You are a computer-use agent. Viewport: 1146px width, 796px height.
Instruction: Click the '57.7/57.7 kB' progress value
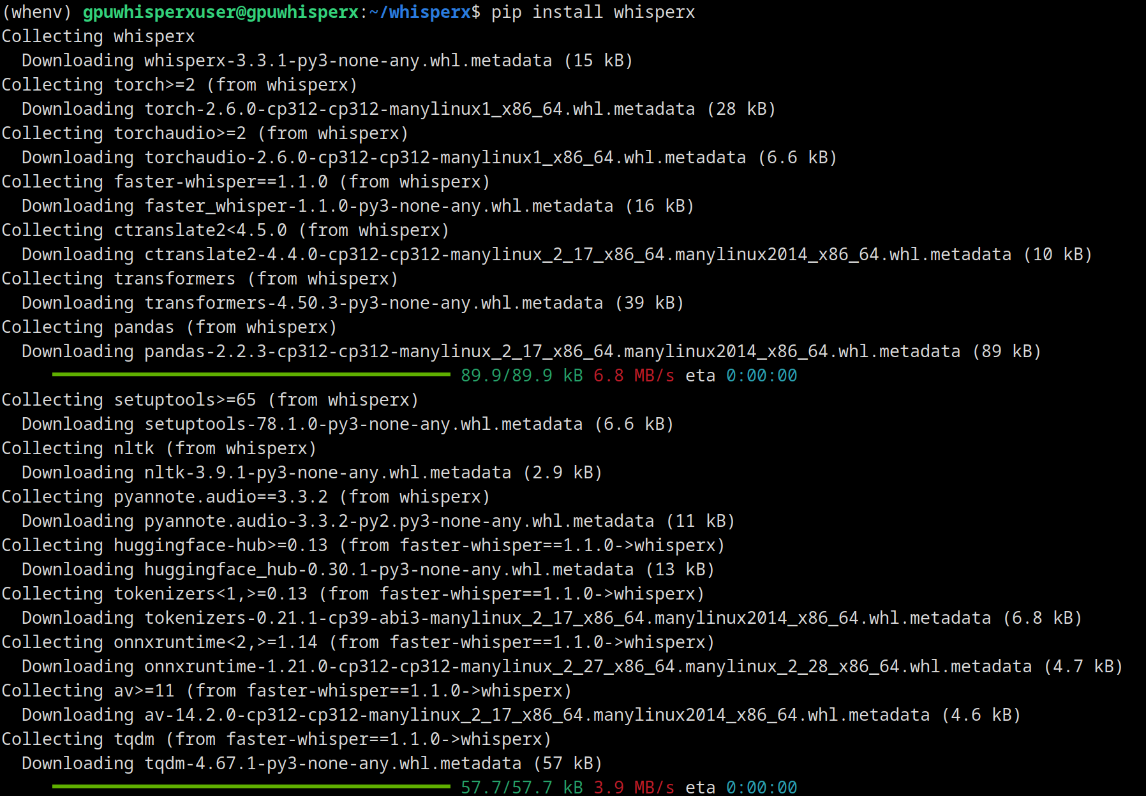click(522, 787)
